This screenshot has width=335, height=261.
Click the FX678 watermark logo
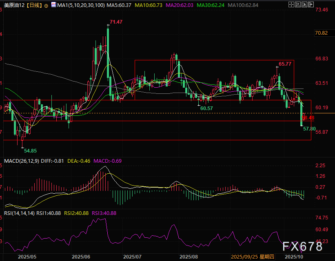point(302,246)
